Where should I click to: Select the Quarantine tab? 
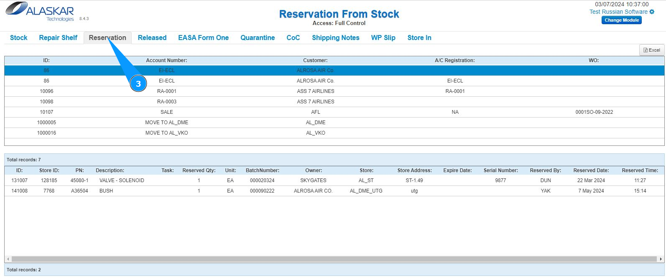[258, 38]
